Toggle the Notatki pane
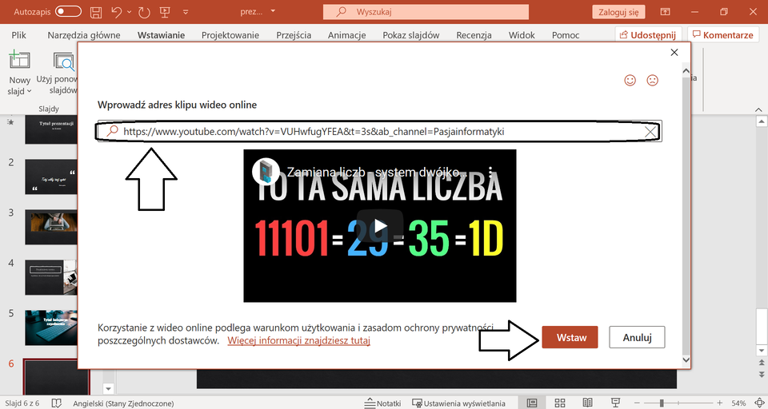 point(383,403)
